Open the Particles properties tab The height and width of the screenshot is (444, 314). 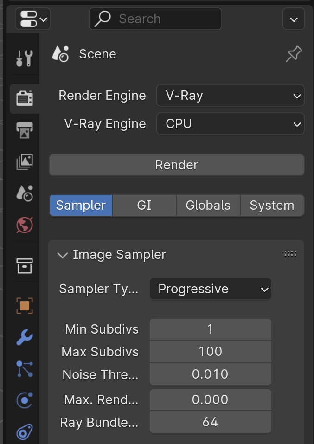pos(25,369)
